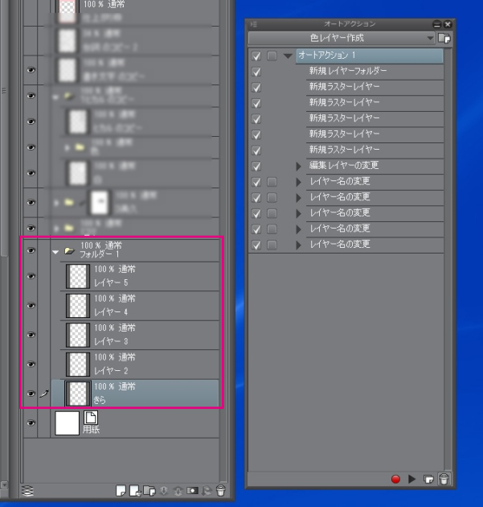Hide the フォルダー 1 folder
This screenshot has height=507, width=483.
pos(31,250)
